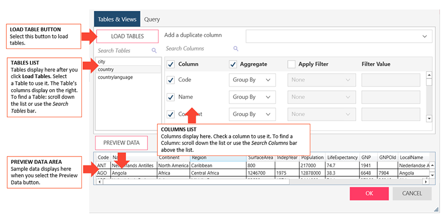Expand the Group By dropdown for Name
444x218 pixels.
(x=252, y=97)
